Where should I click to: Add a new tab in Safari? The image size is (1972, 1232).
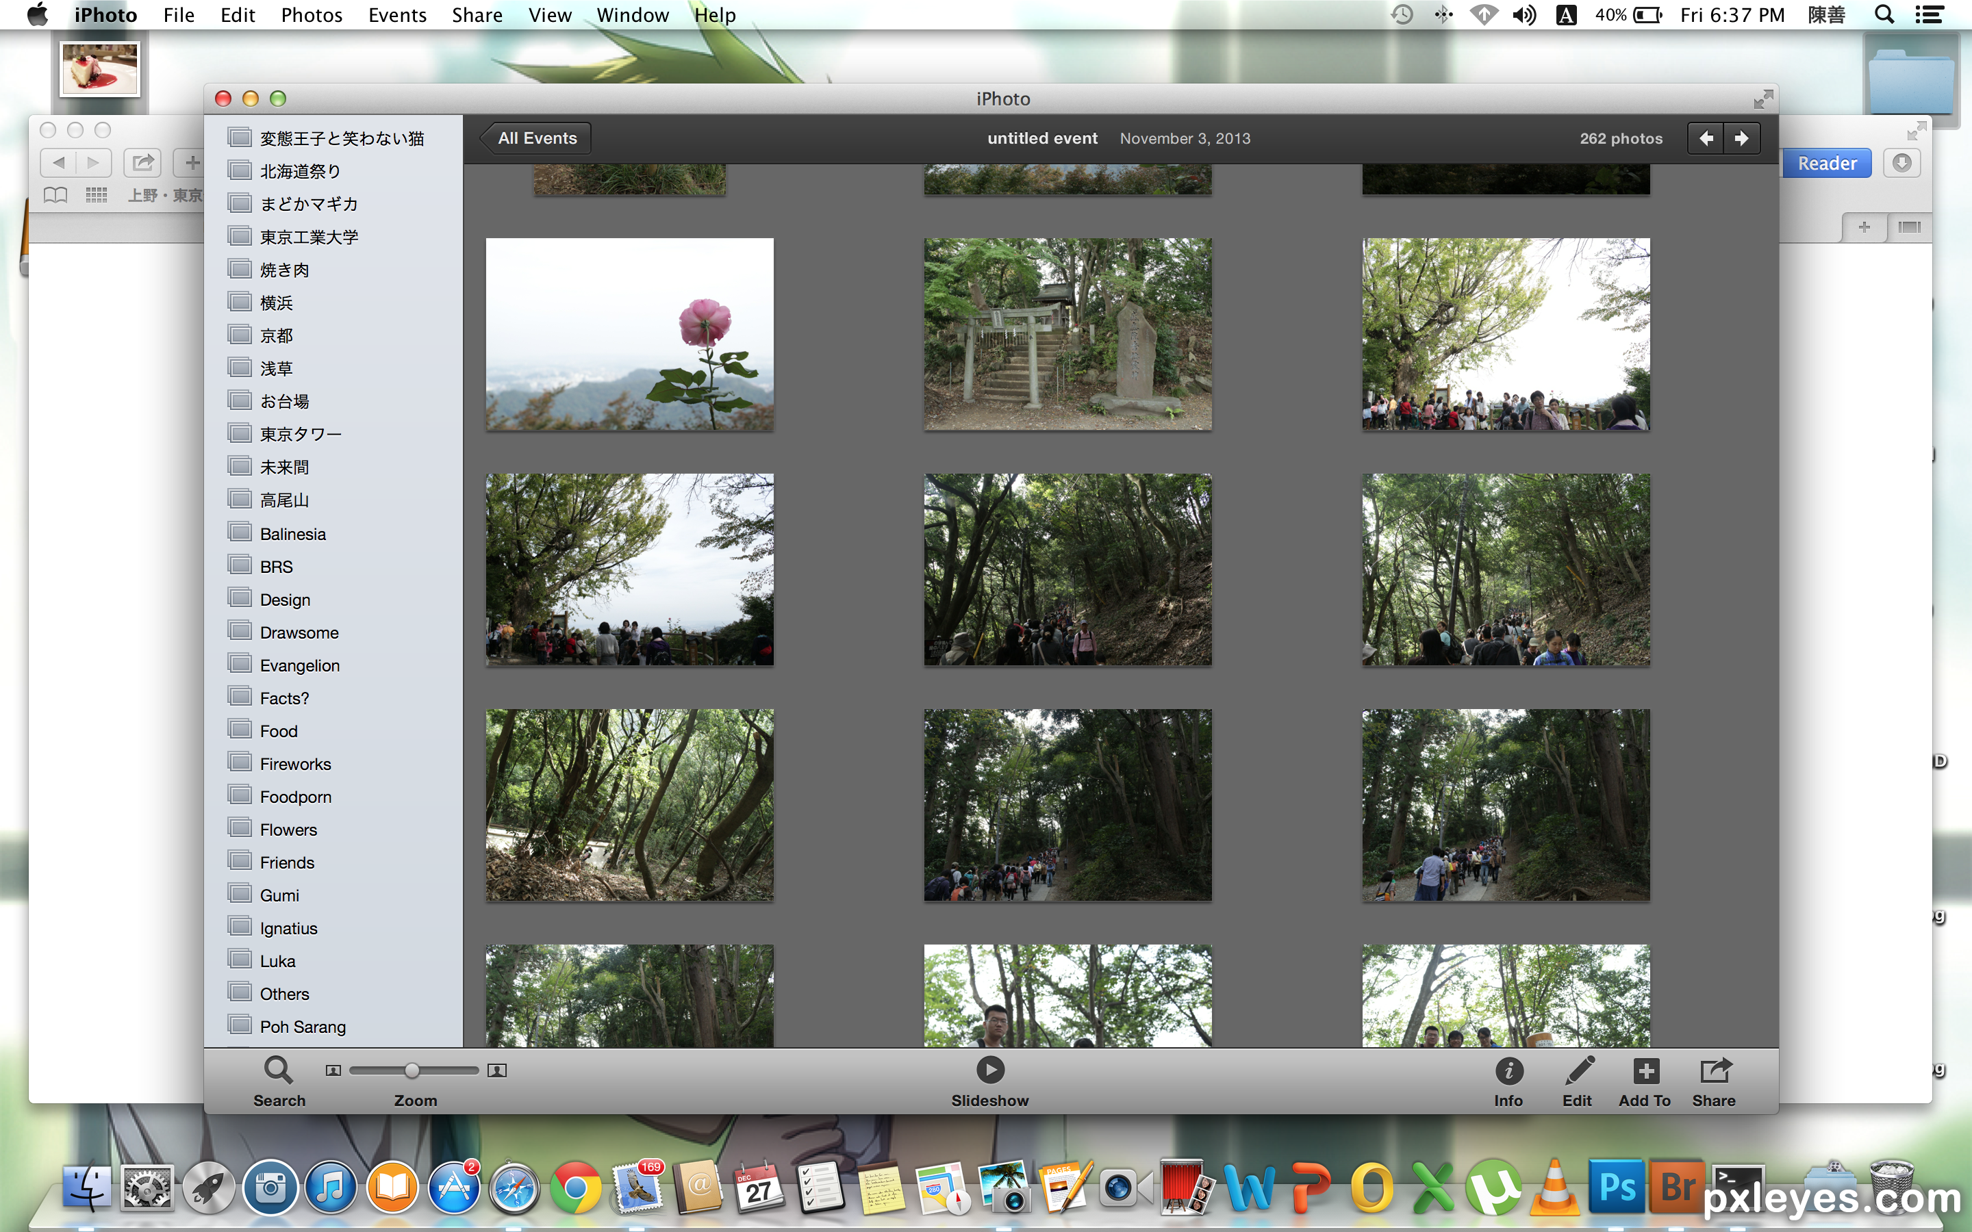point(1864,227)
